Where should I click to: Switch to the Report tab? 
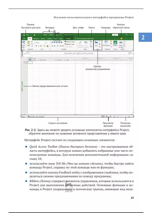(43, 38)
